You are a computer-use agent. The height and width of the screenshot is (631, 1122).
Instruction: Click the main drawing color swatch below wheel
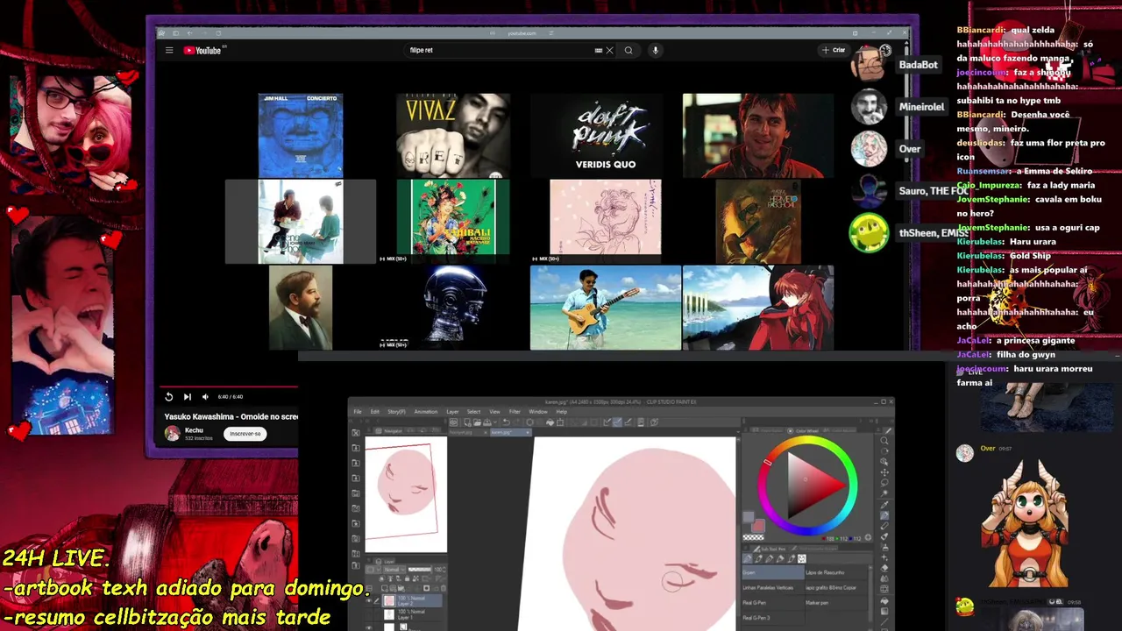[748, 517]
